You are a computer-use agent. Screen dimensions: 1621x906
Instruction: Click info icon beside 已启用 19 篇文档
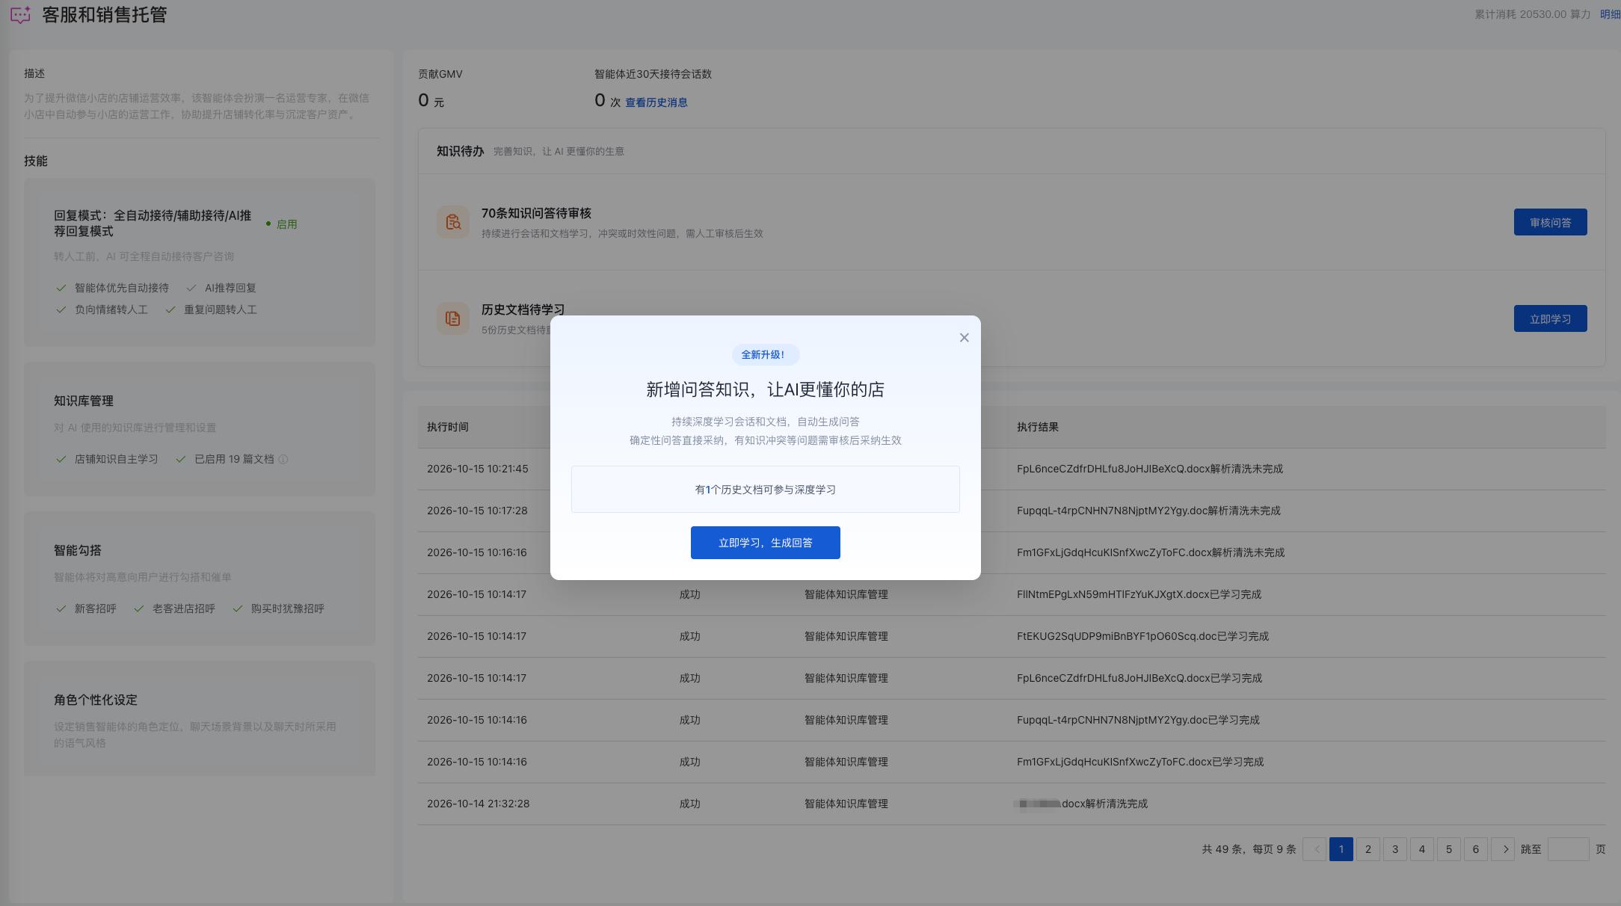tap(283, 460)
